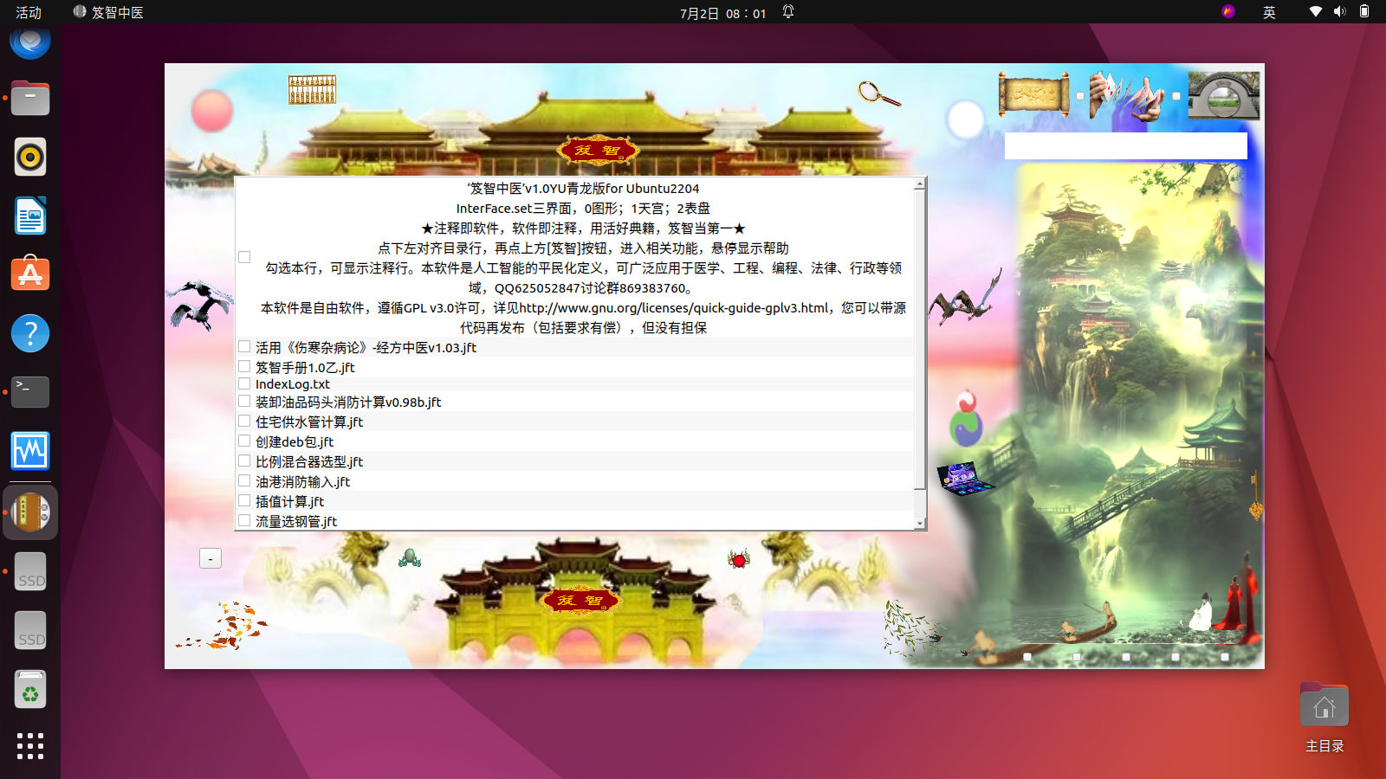Tick the 插值计算.jft checkbox
Screen dimensions: 1386x779
(x=244, y=500)
